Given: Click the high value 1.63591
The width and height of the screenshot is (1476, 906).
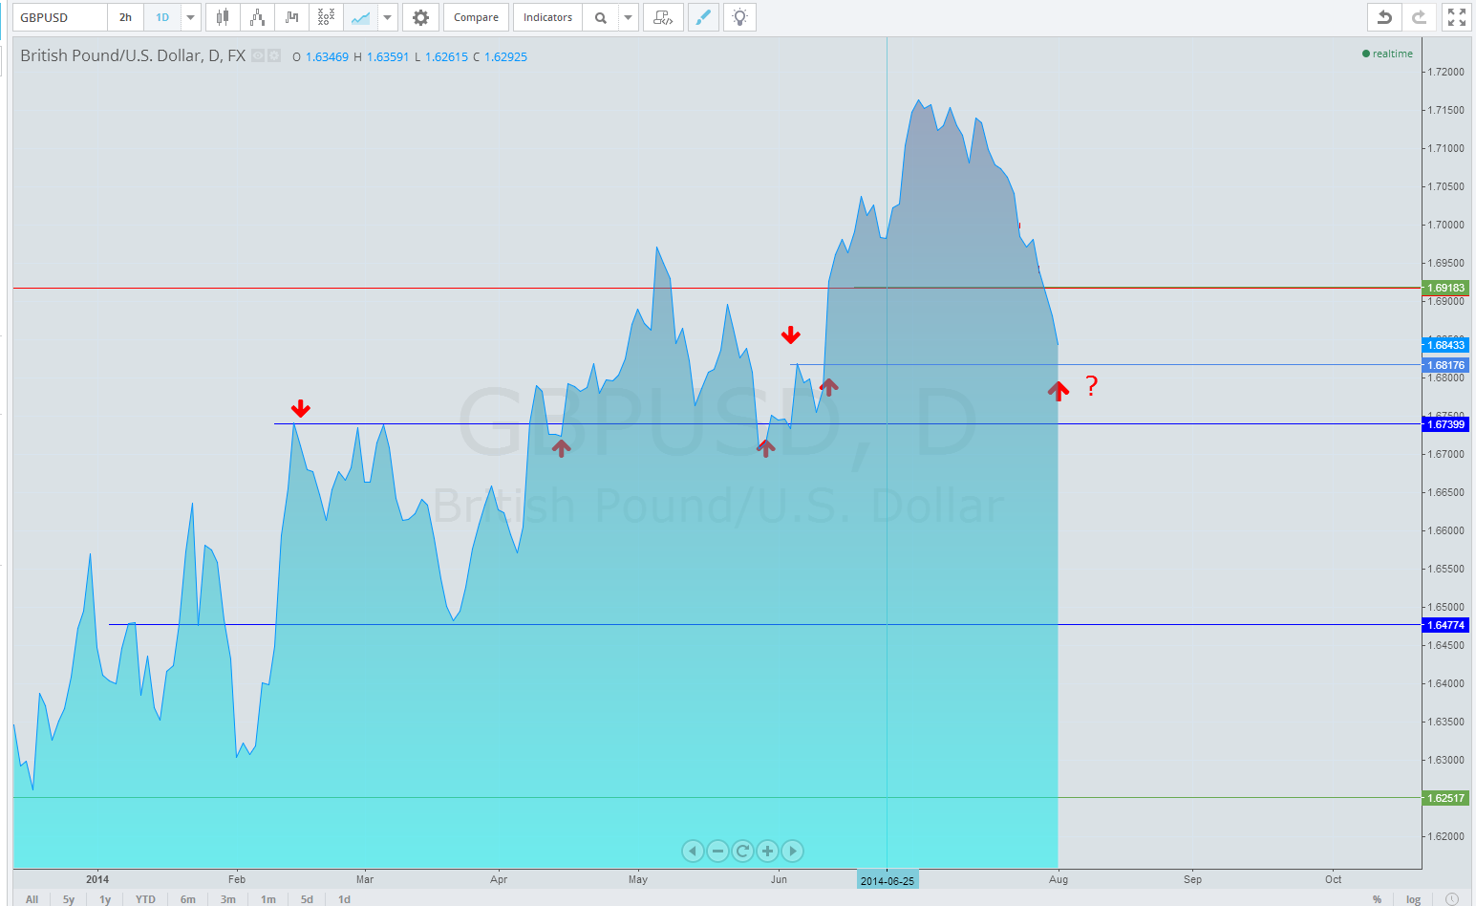Looking at the screenshot, I should [388, 57].
